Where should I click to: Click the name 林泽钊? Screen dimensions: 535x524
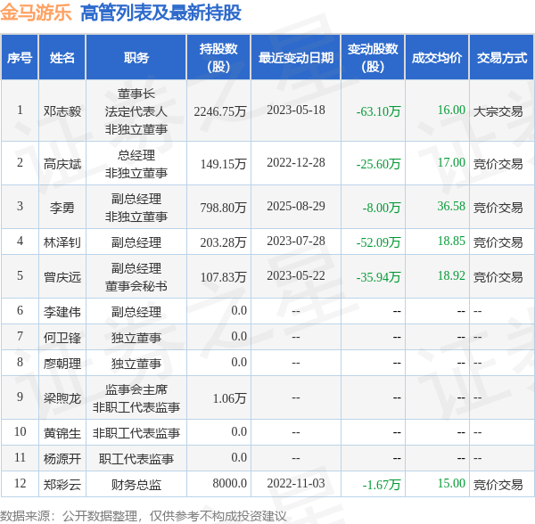coord(62,242)
